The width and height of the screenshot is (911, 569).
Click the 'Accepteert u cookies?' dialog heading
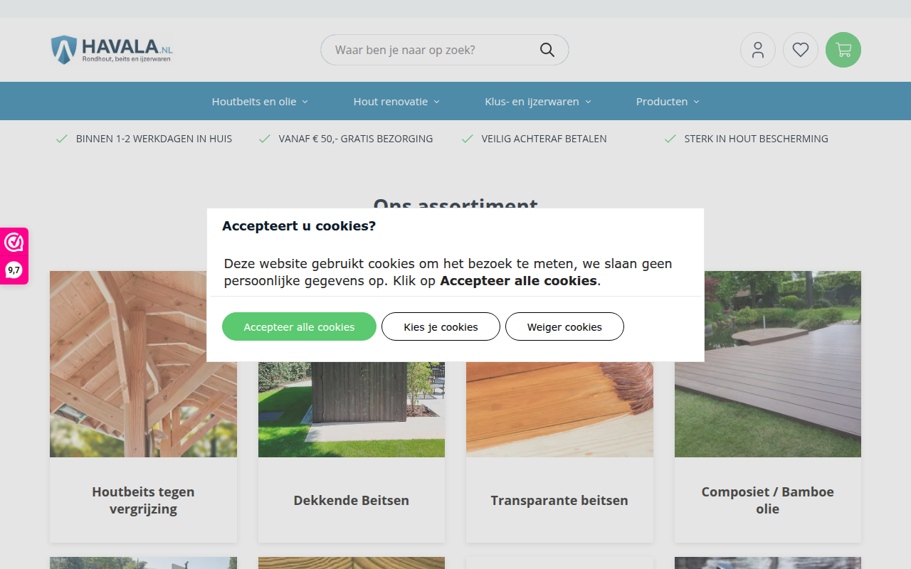coord(299,226)
